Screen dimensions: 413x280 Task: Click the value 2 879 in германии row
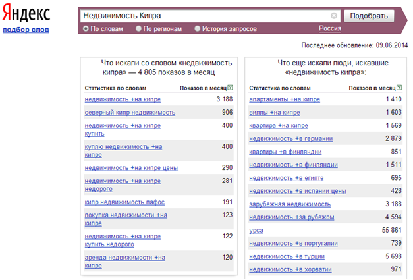click(x=393, y=138)
